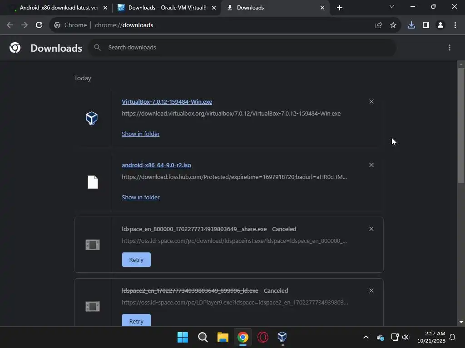This screenshot has height=348, width=465.
Task: Remove VirtualBox download from list
Action: tap(371, 101)
